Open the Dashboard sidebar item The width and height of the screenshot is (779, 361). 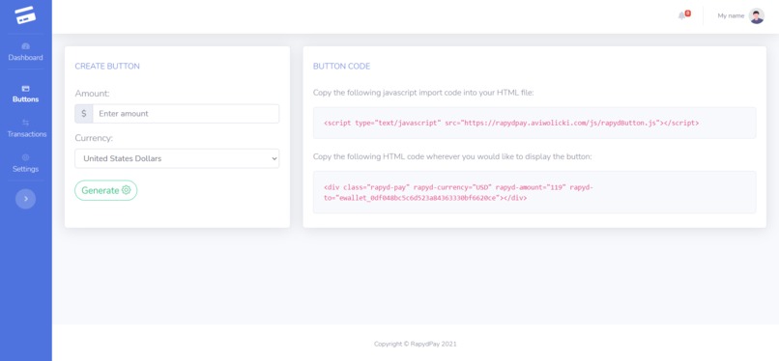click(25, 52)
